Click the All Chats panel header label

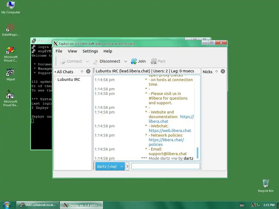65,72
